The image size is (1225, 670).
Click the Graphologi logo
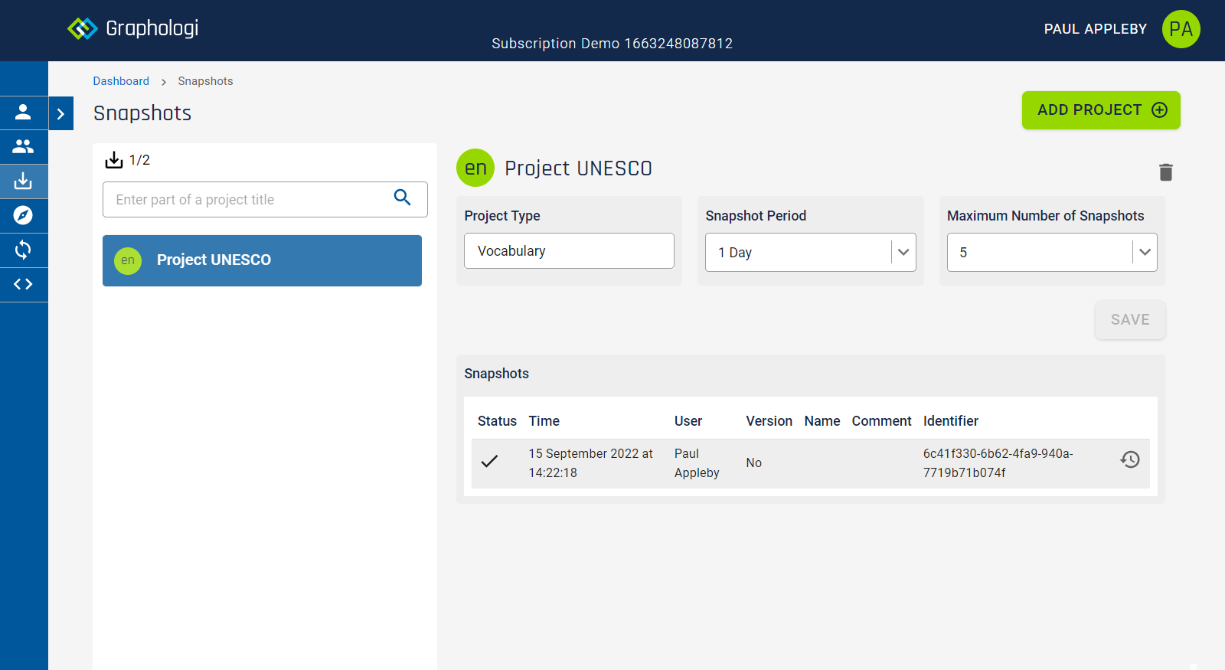(x=132, y=28)
